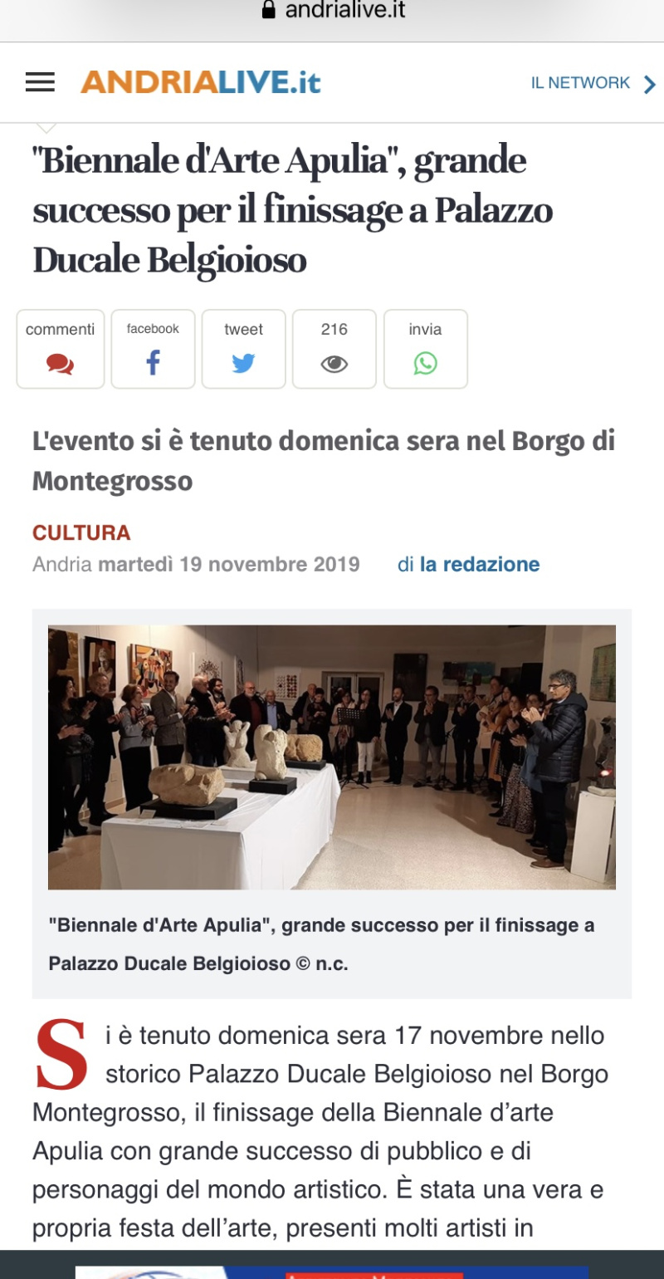Open the hamburger menu
Image resolution: width=664 pixels, height=1279 pixels.
point(40,82)
